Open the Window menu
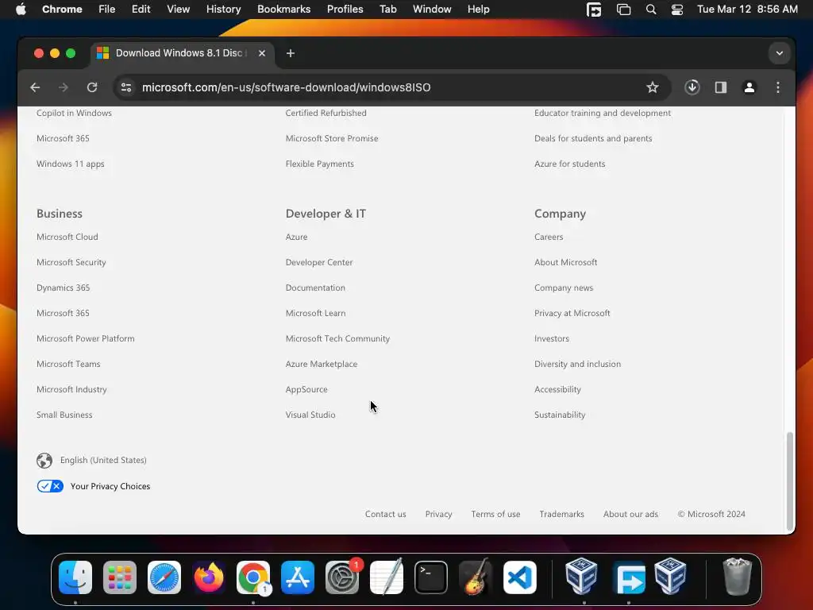813x610 pixels. [x=432, y=10]
